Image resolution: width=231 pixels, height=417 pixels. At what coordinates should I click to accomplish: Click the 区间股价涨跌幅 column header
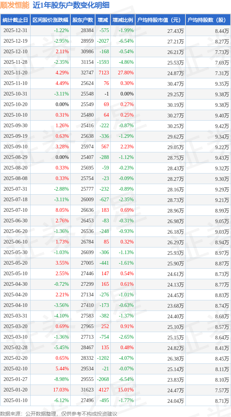[50, 20]
